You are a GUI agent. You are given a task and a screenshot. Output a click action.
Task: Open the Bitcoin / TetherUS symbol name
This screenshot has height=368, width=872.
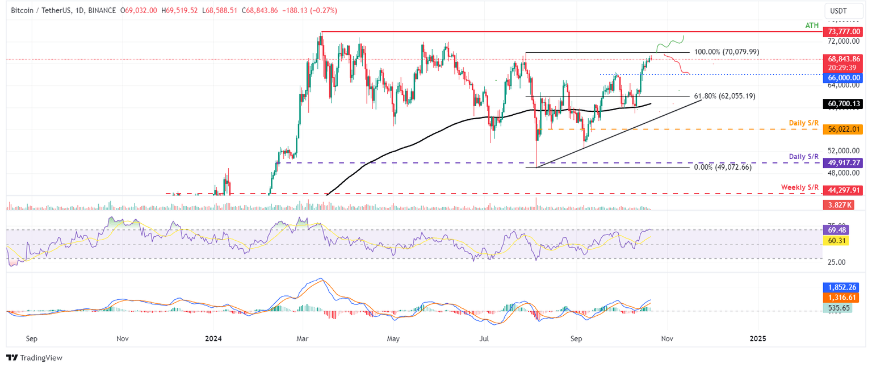(x=41, y=10)
